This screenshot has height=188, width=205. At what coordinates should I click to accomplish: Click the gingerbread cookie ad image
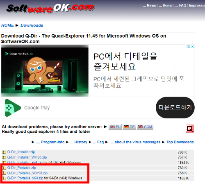[45, 71]
